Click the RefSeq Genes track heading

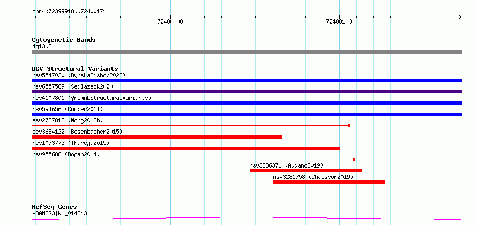coord(54,207)
